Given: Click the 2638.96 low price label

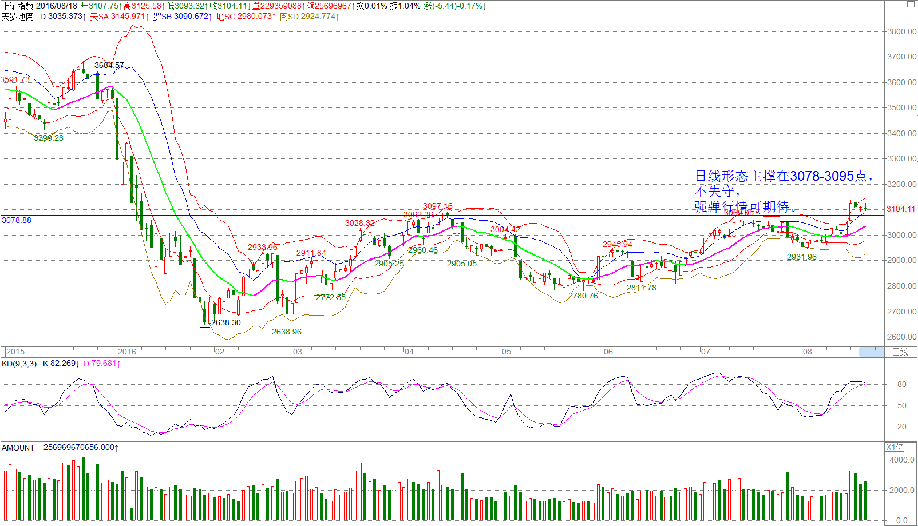Looking at the screenshot, I should click(x=287, y=332).
